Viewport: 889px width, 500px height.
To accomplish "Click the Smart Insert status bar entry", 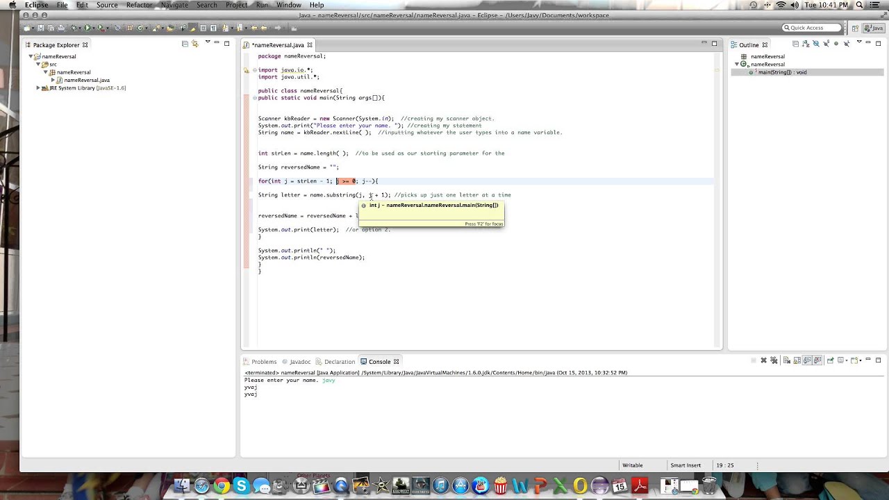I will (x=686, y=465).
